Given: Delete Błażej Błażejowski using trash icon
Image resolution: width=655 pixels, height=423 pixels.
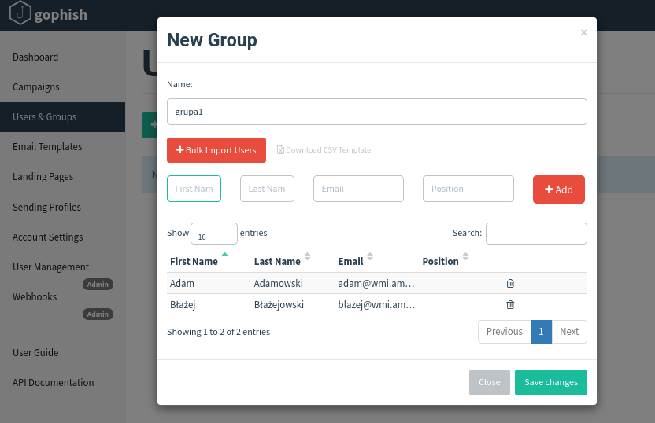Looking at the screenshot, I should click(510, 304).
